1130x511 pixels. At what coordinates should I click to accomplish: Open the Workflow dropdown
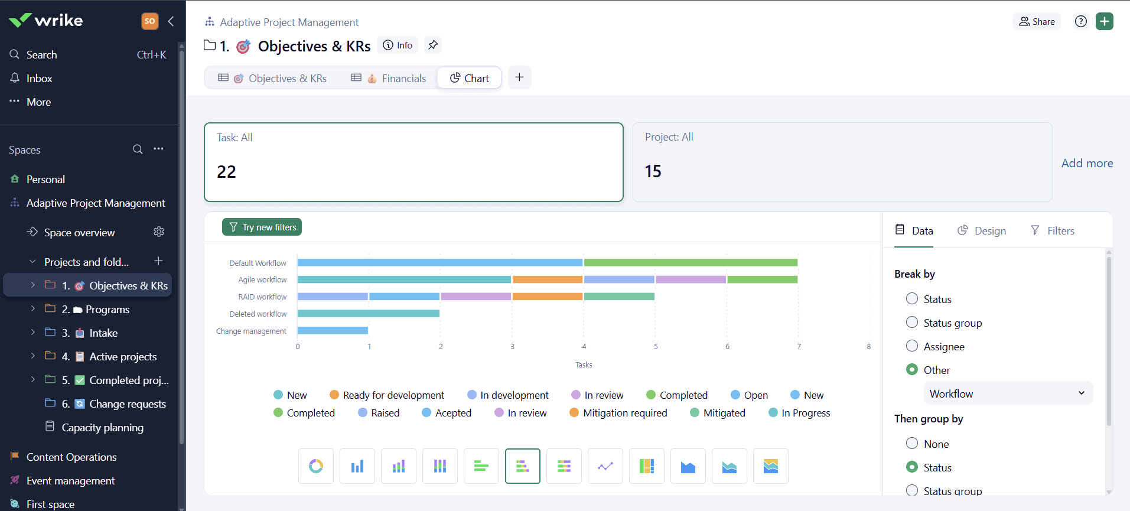(x=1008, y=393)
